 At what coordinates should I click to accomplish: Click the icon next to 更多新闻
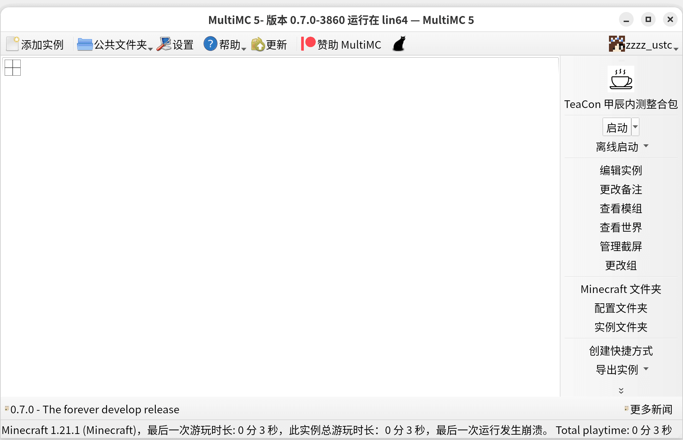(626, 408)
